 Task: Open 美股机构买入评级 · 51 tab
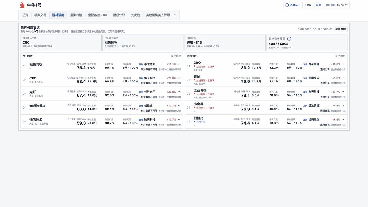[x=161, y=15]
